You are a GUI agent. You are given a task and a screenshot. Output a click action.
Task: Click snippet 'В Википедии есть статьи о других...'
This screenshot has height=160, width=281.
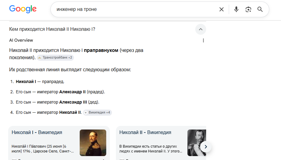pyautogui.click(x=151, y=149)
